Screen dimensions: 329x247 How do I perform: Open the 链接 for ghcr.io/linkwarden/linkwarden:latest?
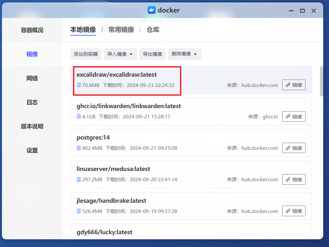tap(293, 116)
